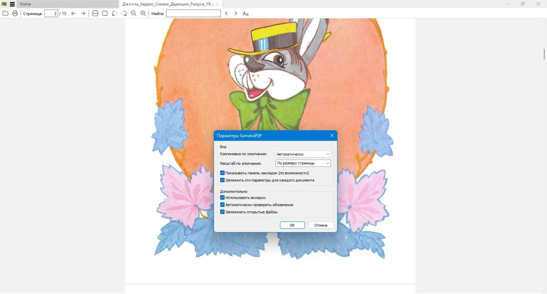Click the 'Компоновка по умолчанию' label

(243, 154)
